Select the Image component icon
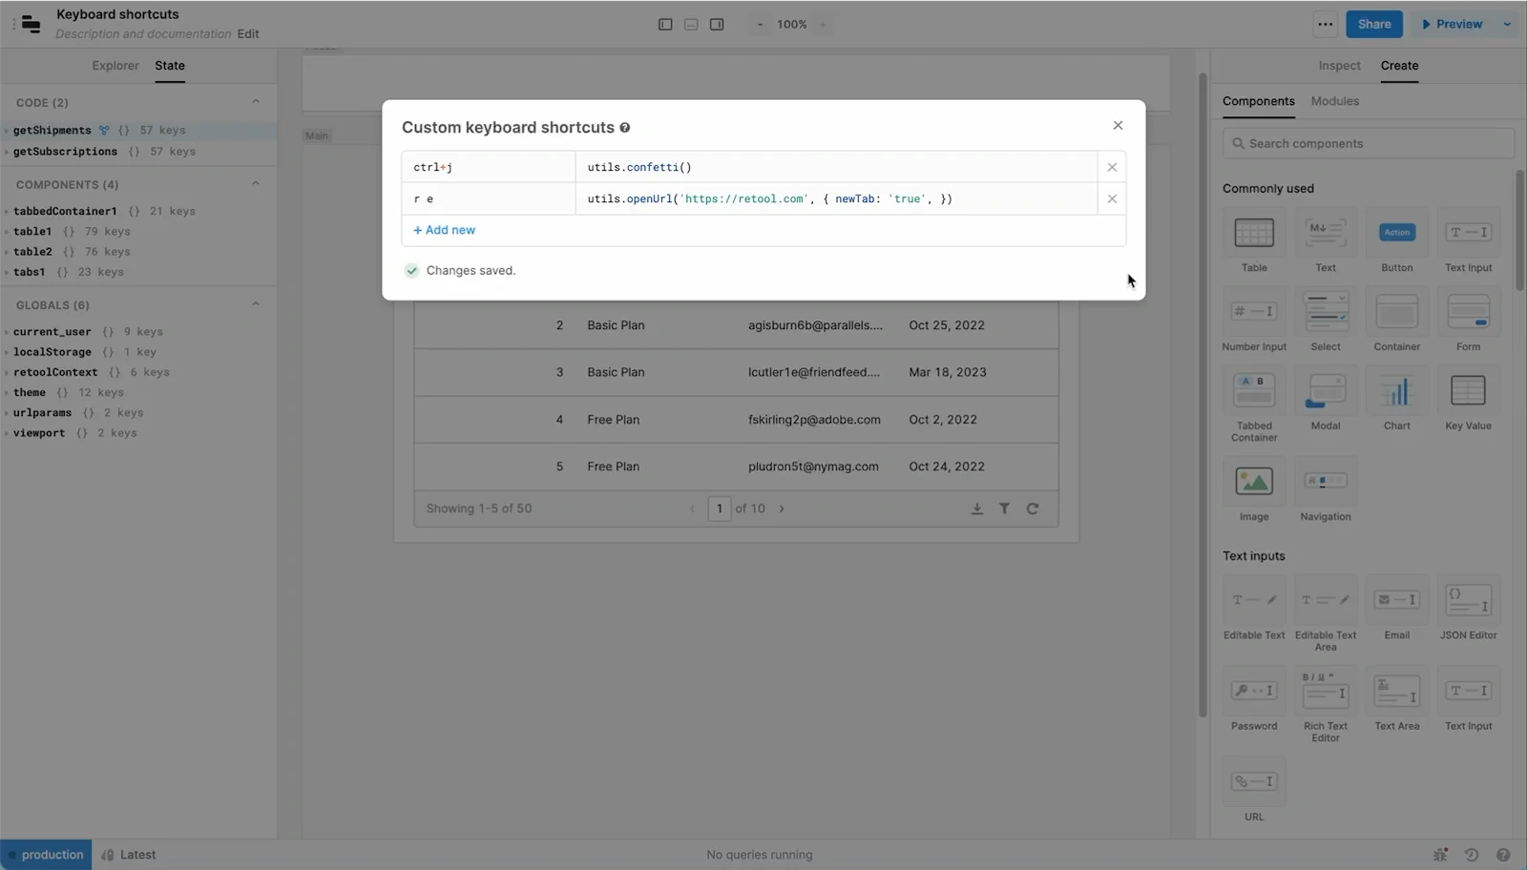This screenshot has height=870, width=1527. 1254,482
